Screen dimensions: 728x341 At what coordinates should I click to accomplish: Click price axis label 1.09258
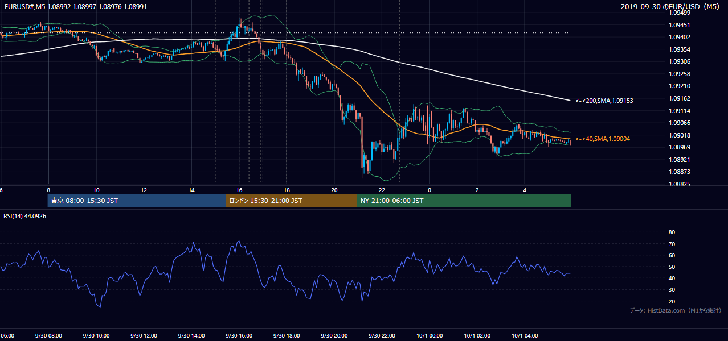coord(679,74)
